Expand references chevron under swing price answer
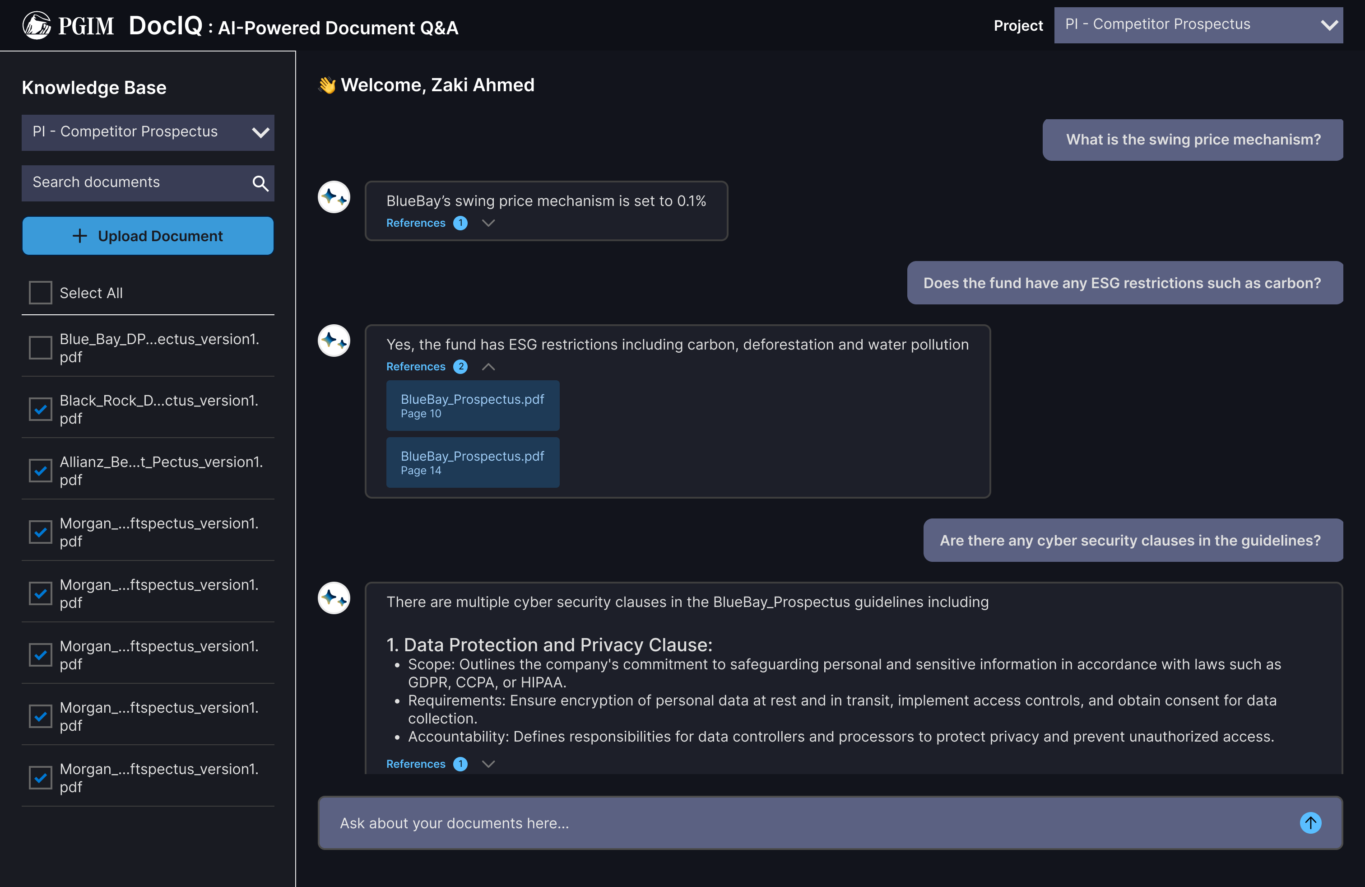Screen dimensions: 1365x887 (x=488, y=223)
